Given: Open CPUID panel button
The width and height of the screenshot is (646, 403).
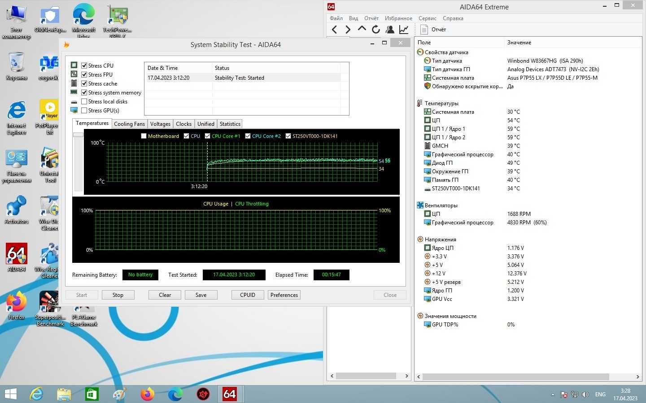Looking at the screenshot, I should [248, 295].
